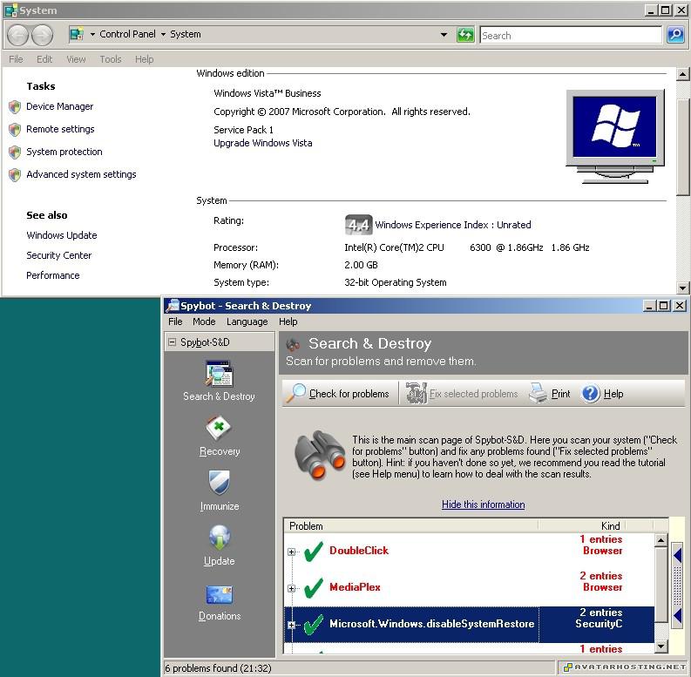This screenshot has height=677, width=691.
Task: Click Hide this information link
Action: (483, 504)
